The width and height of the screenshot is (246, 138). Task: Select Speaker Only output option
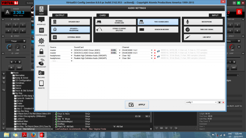pyautogui.click(x=71, y=22)
